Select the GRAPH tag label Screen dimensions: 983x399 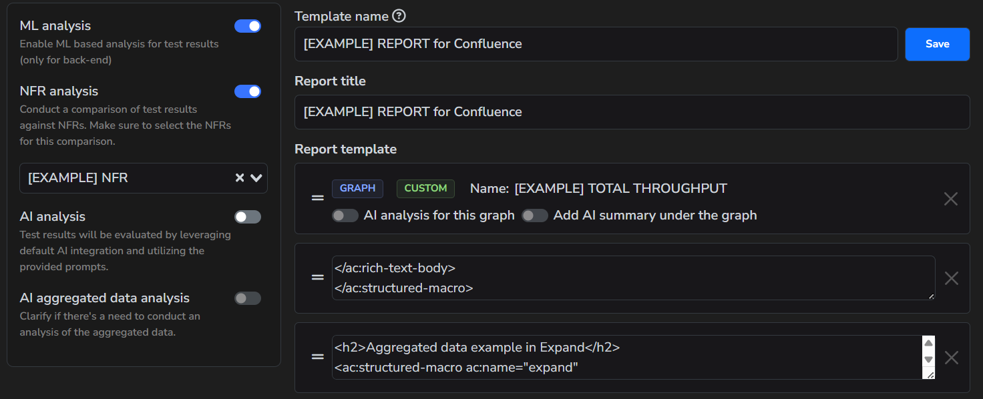pos(357,188)
